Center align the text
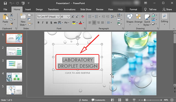This screenshot has height=102, width=176. (x=94, y=23)
